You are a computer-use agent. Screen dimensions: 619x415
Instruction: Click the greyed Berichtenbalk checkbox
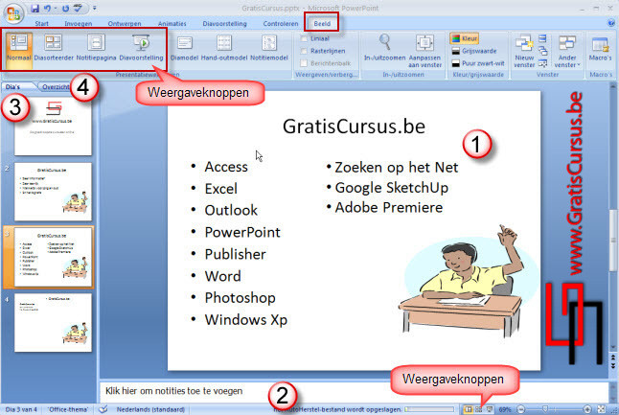click(x=304, y=63)
